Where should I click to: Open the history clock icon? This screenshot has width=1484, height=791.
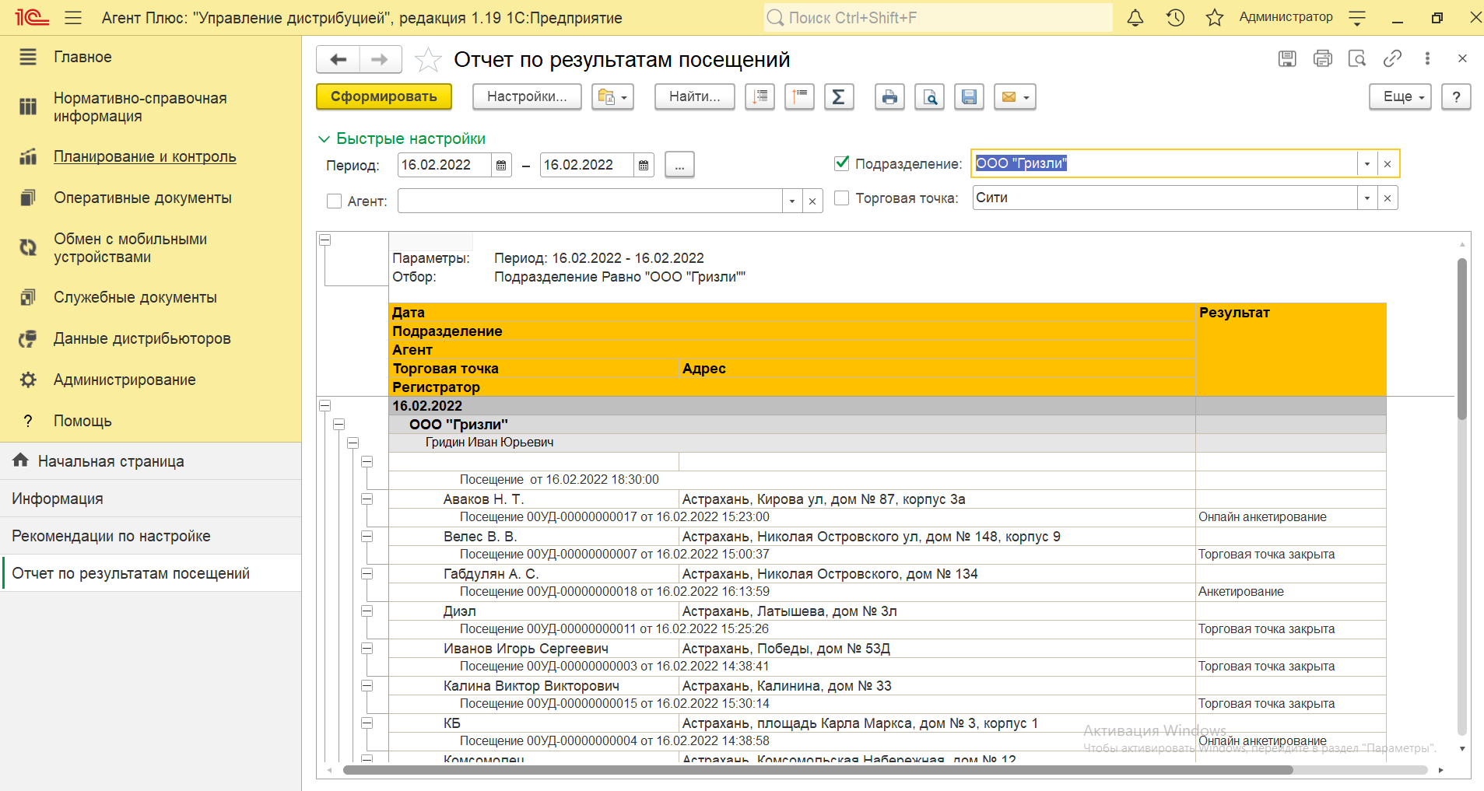coord(1175,18)
